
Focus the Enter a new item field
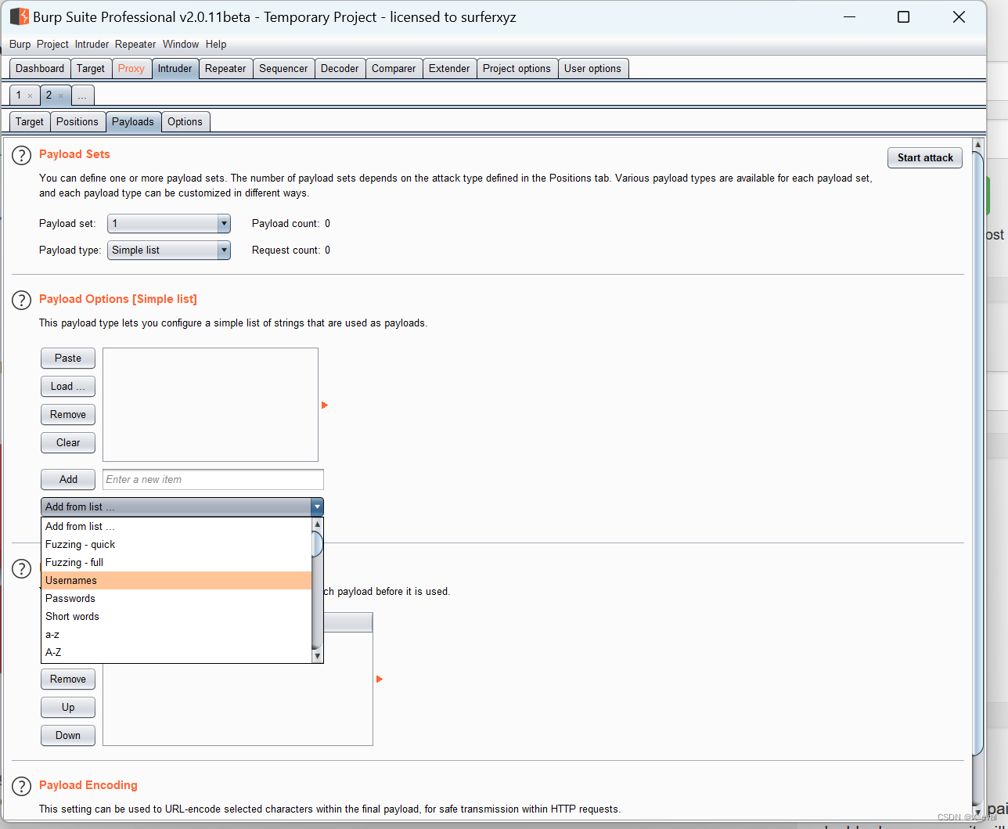(x=213, y=479)
